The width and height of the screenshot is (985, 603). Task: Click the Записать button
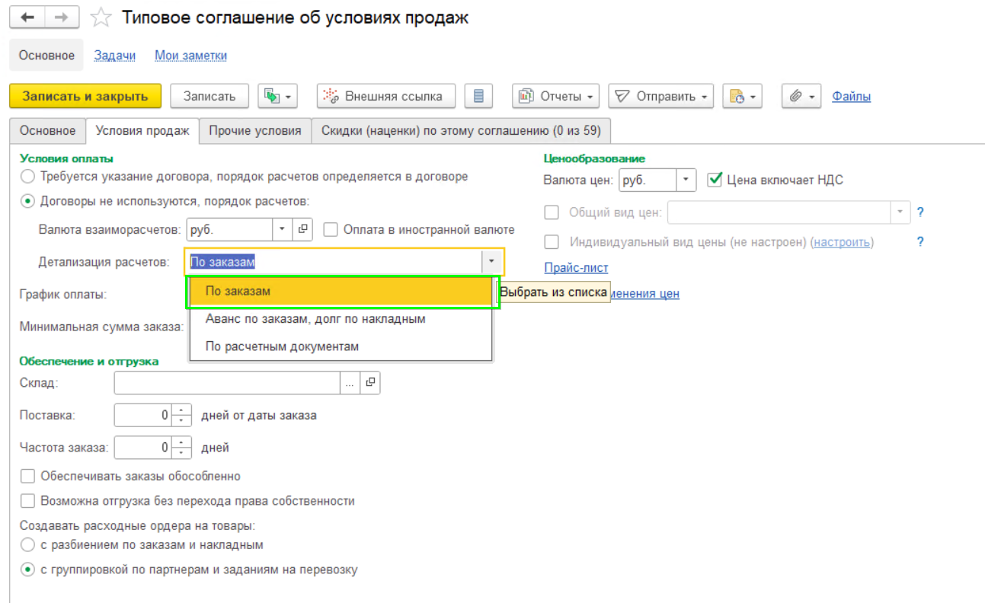coord(209,96)
